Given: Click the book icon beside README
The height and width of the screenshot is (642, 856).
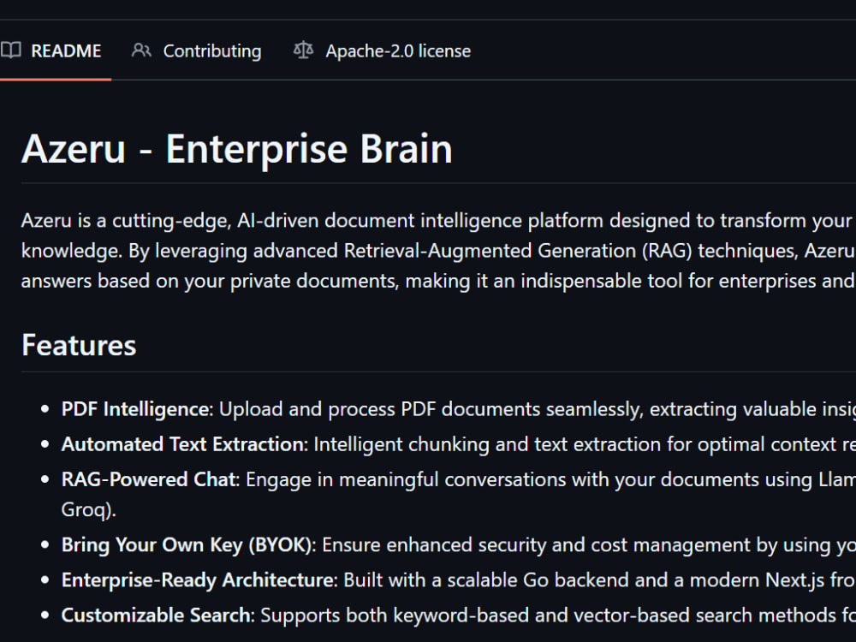Looking at the screenshot, I should coord(10,51).
